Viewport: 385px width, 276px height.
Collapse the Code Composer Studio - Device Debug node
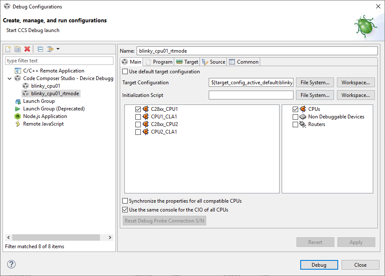pos(9,78)
